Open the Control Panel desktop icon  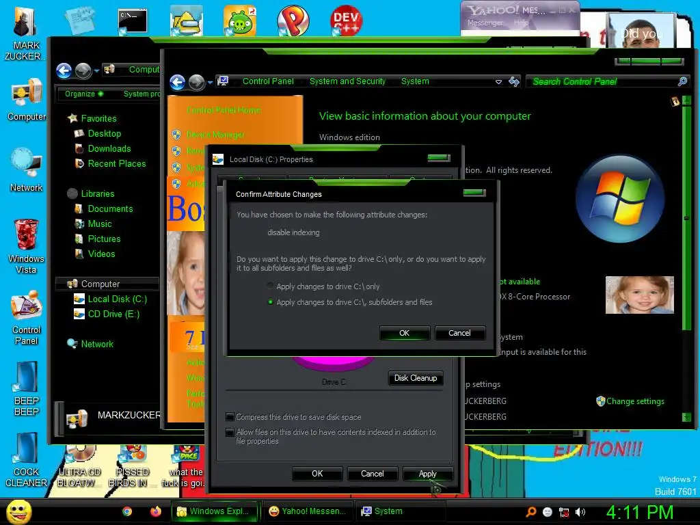27,317
